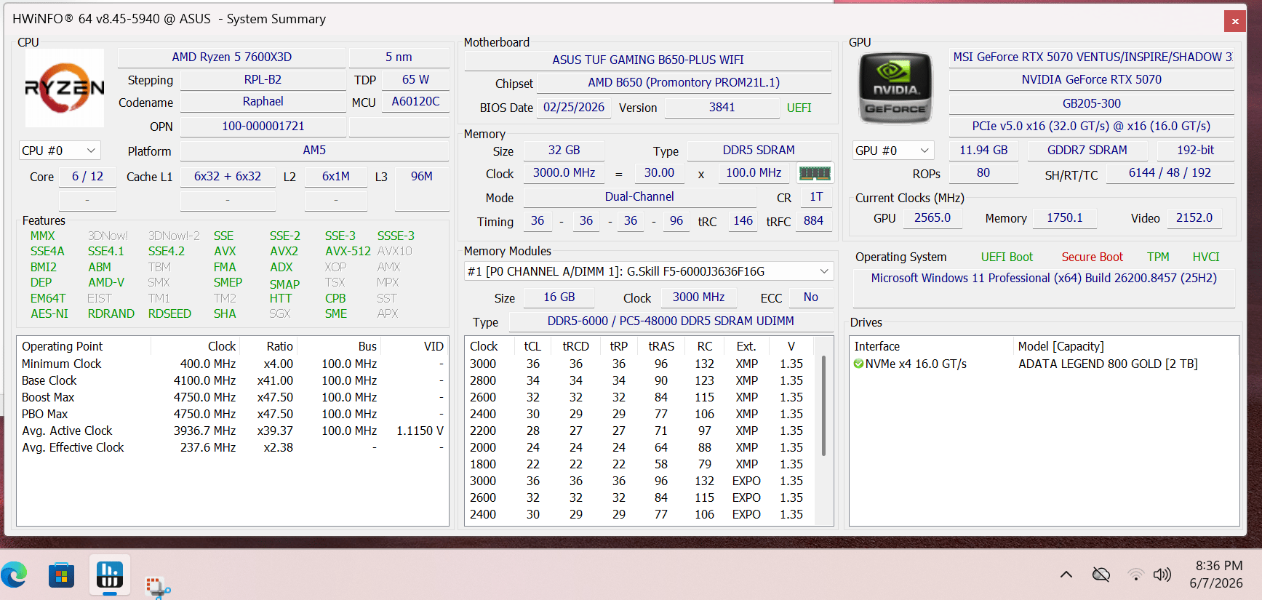
Task: Open Snipping Tool from the taskbar
Action: [x=157, y=586]
